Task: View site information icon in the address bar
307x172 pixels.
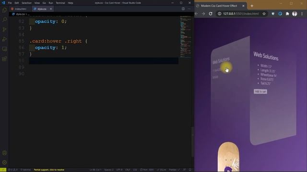Action: click(x=220, y=14)
